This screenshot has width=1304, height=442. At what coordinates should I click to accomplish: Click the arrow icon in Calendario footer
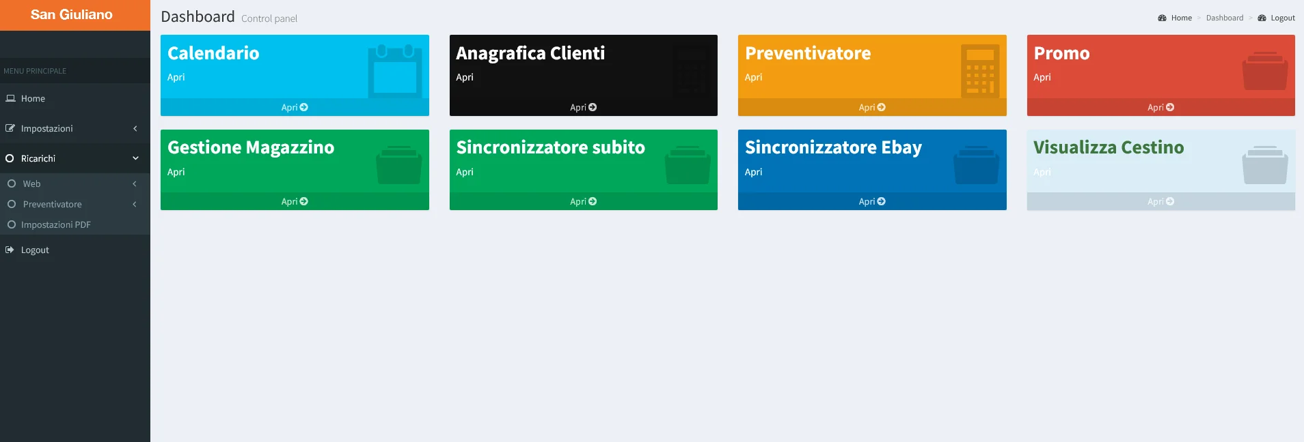click(304, 107)
